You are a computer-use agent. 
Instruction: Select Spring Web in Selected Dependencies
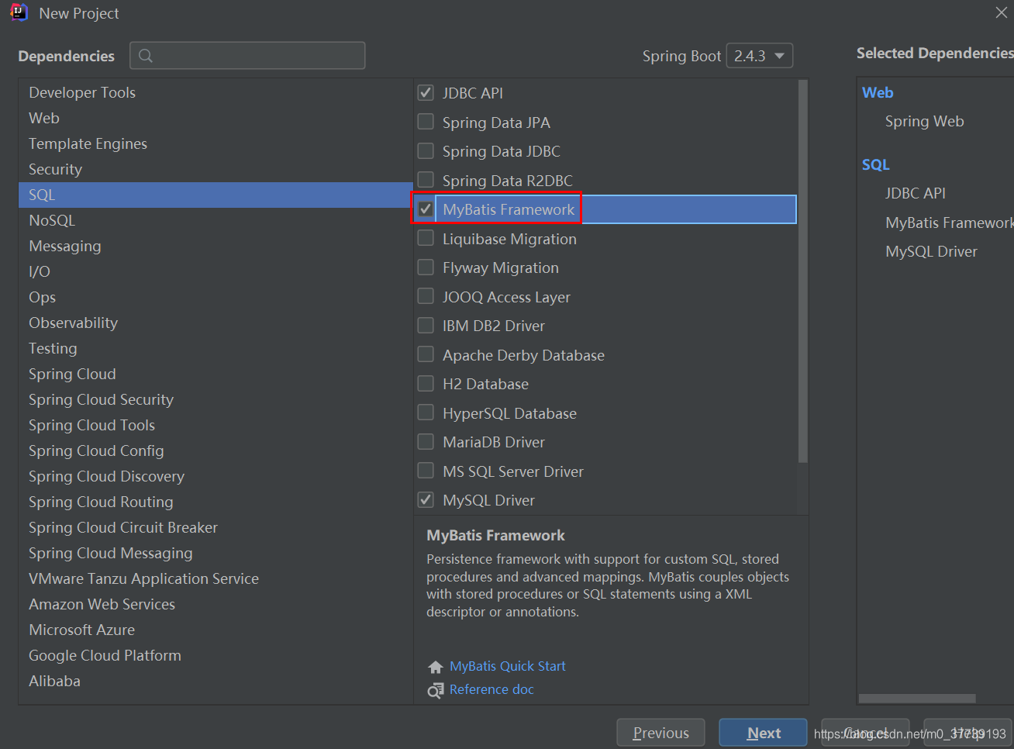(x=924, y=121)
